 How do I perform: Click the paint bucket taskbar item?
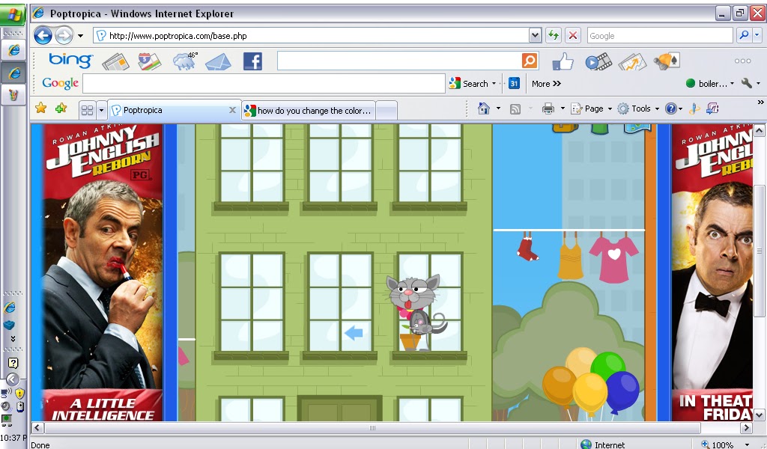13,95
